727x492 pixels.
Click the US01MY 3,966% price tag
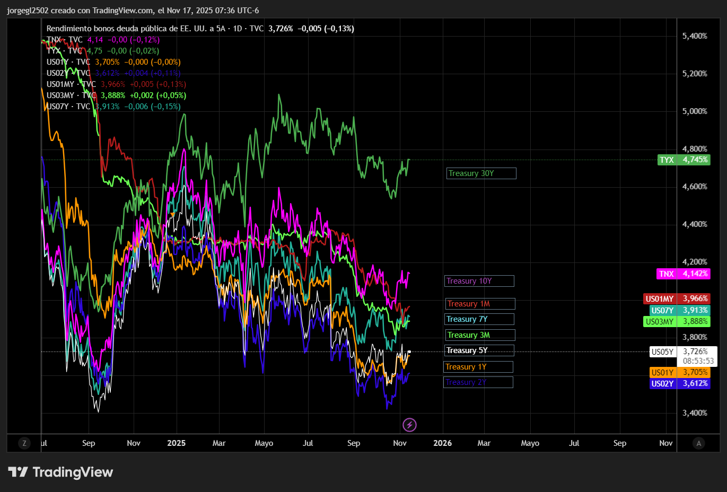click(x=677, y=298)
